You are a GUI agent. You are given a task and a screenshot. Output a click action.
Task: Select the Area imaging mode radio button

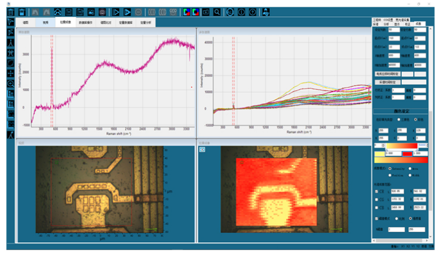pyautogui.click(x=410, y=168)
